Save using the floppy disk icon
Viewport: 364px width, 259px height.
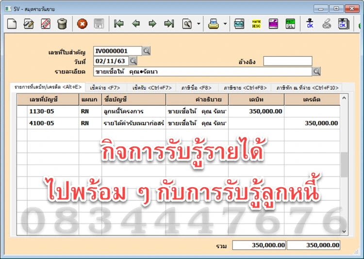(x=99, y=24)
